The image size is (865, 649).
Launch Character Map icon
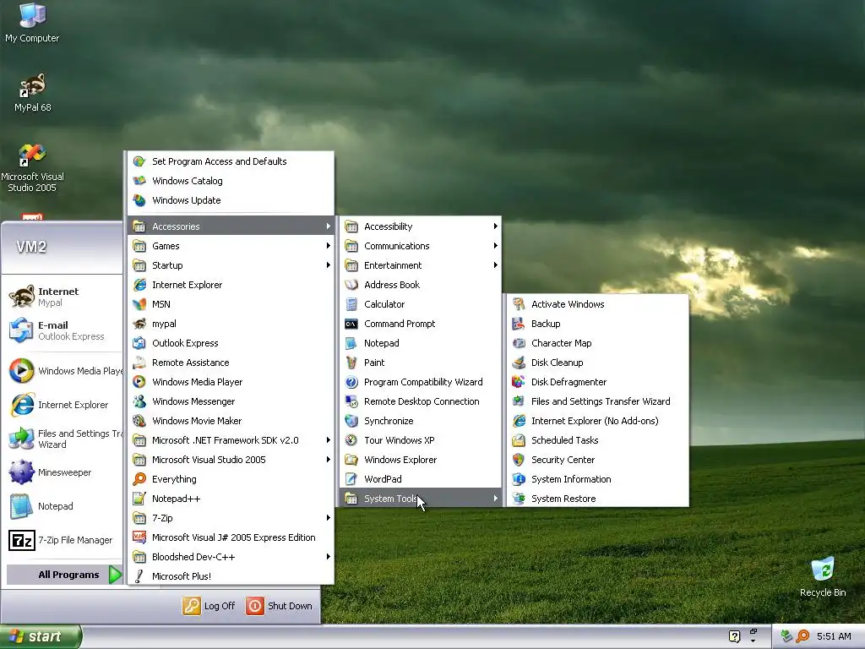click(x=519, y=343)
